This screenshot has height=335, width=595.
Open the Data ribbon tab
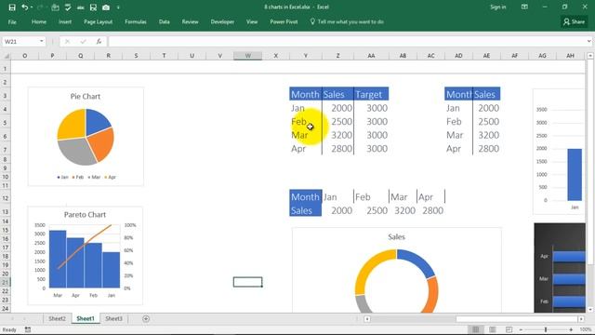click(164, 22)
